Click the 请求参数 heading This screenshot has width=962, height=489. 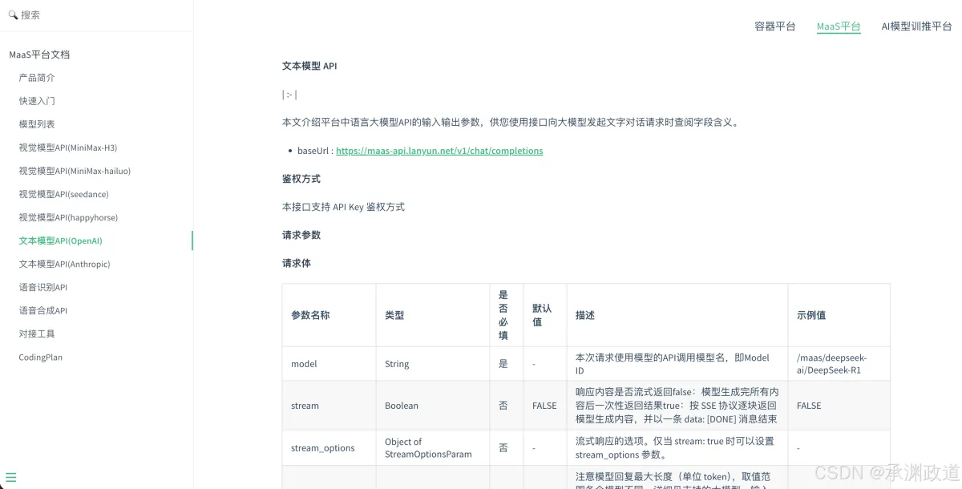pyautogui.click(x=301, y=235)
